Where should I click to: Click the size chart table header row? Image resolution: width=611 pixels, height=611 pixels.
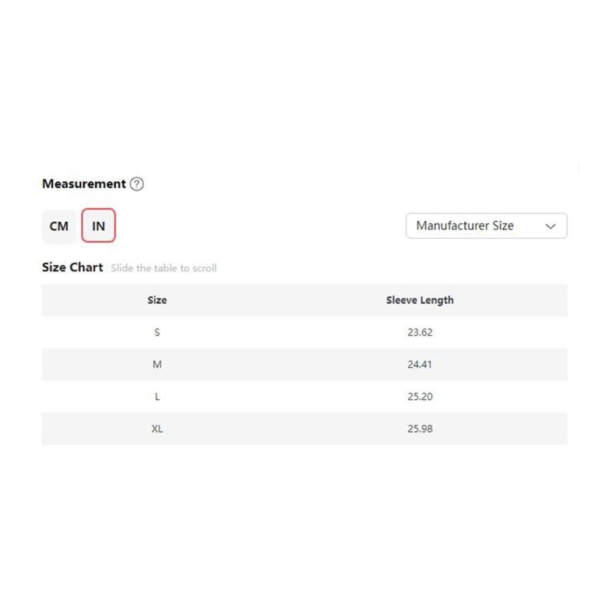point(305,300)
